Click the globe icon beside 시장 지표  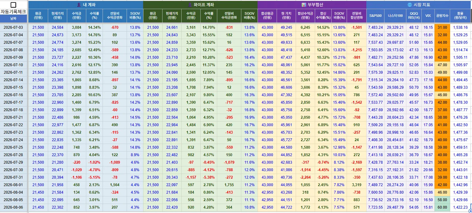coord(410,5)
